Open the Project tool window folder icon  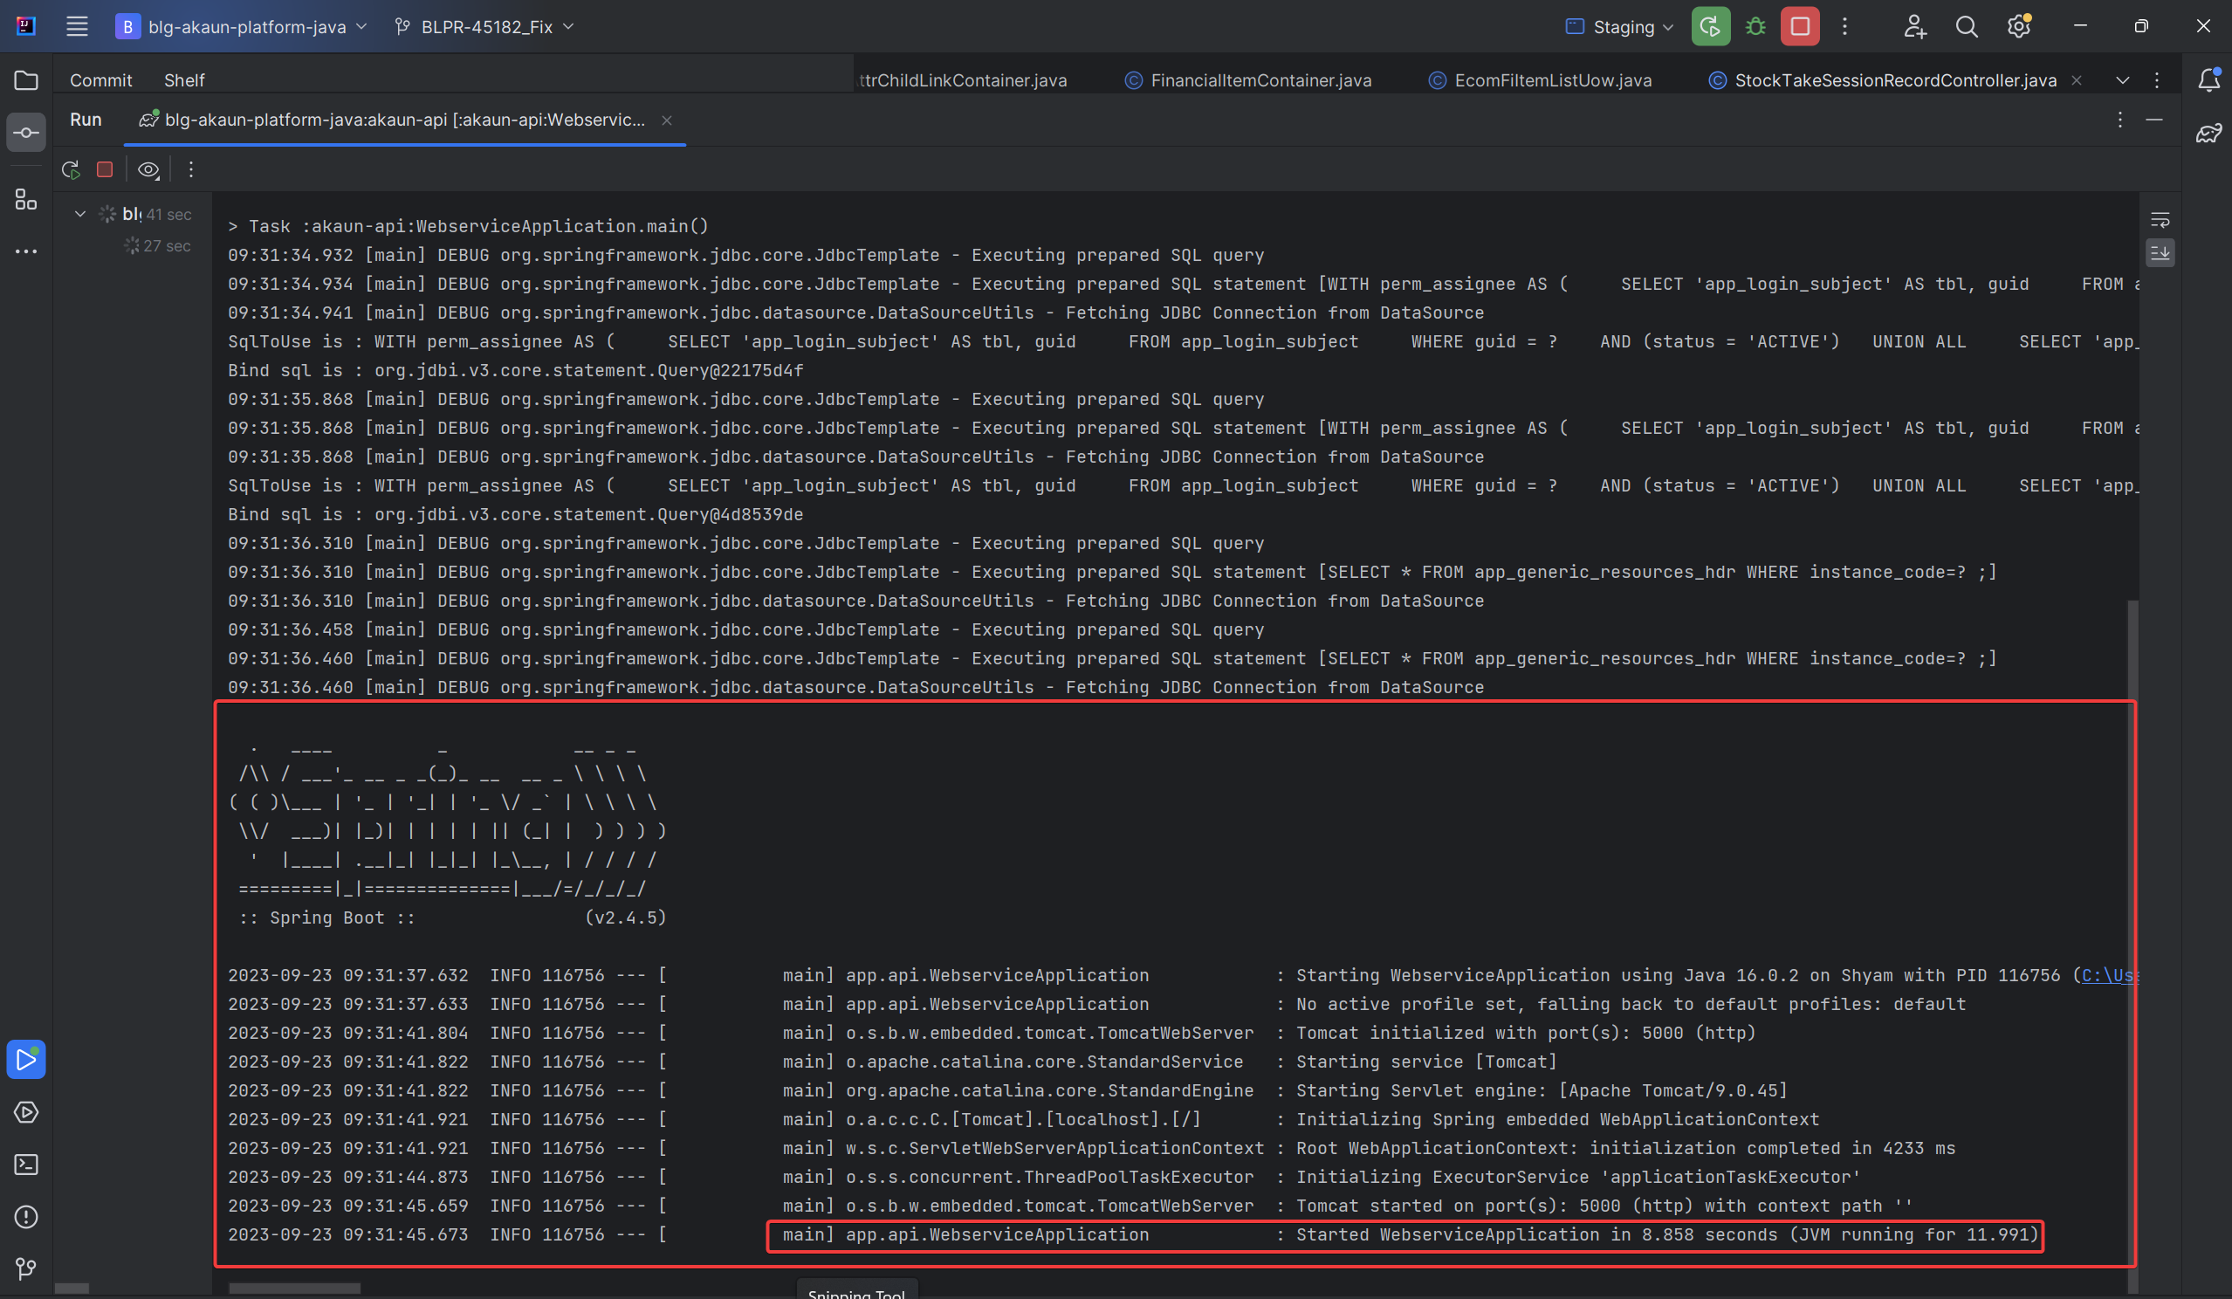pyautogui.click(x=25, y=80)
